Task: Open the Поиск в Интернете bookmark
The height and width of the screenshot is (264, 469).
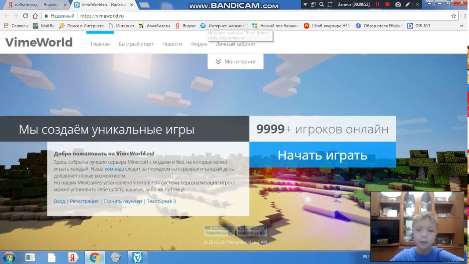Action: (81, 26)
